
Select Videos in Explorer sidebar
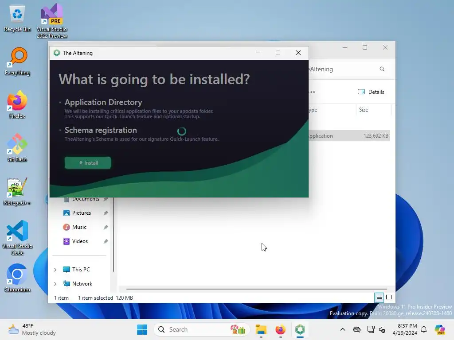[80, 241]
